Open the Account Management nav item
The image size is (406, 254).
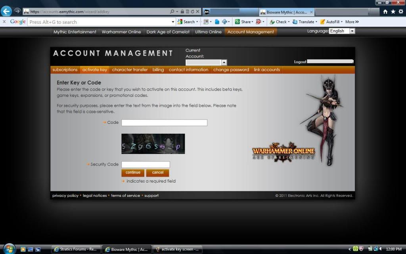[251, 32]
